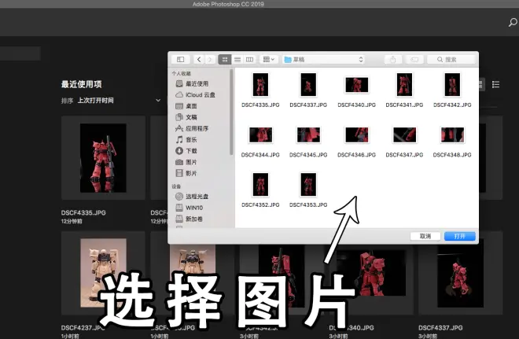Switch file dialog to list view
This screenshot has height=339, width=519.
tap(237, 60)
